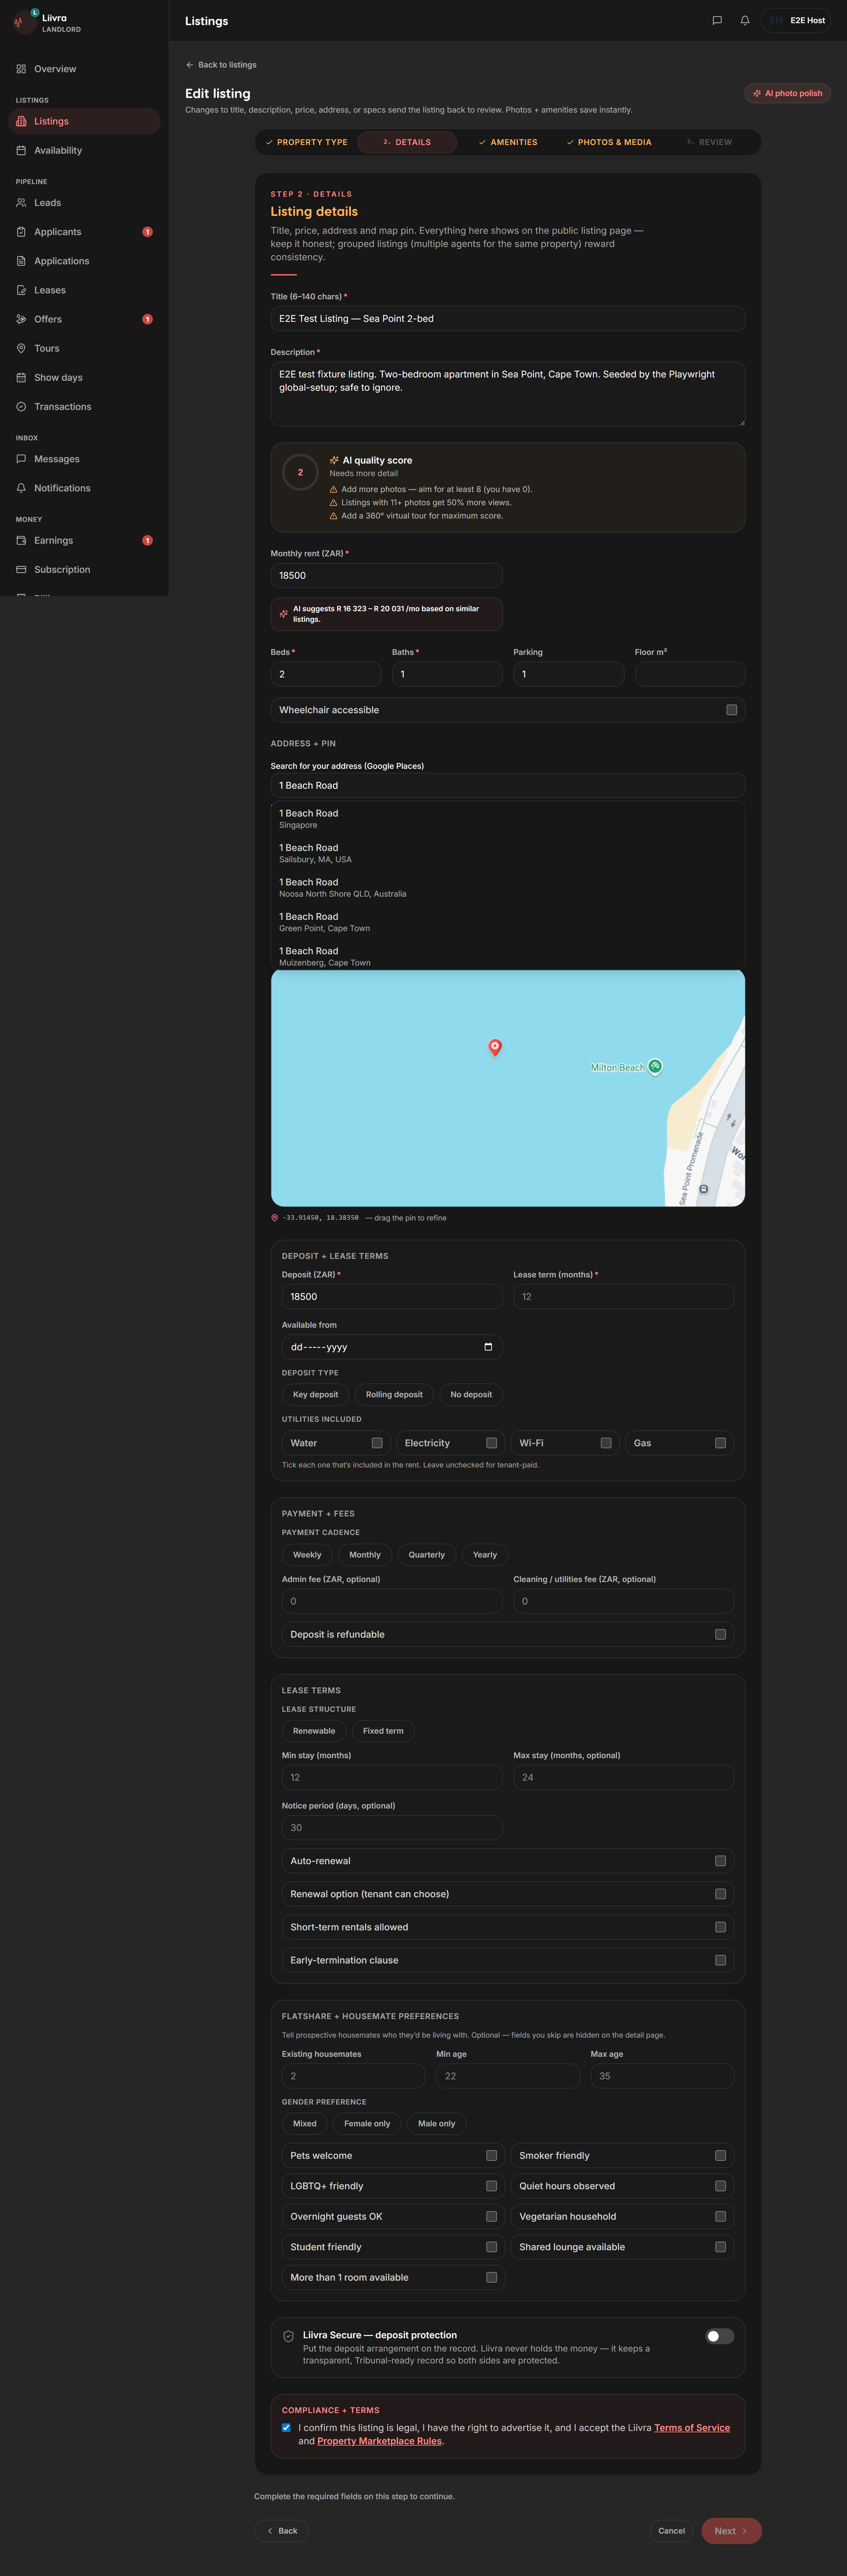Click the Applicants clipboard icon
Screen dimensions: 847x2576
(x=21, y=232)
